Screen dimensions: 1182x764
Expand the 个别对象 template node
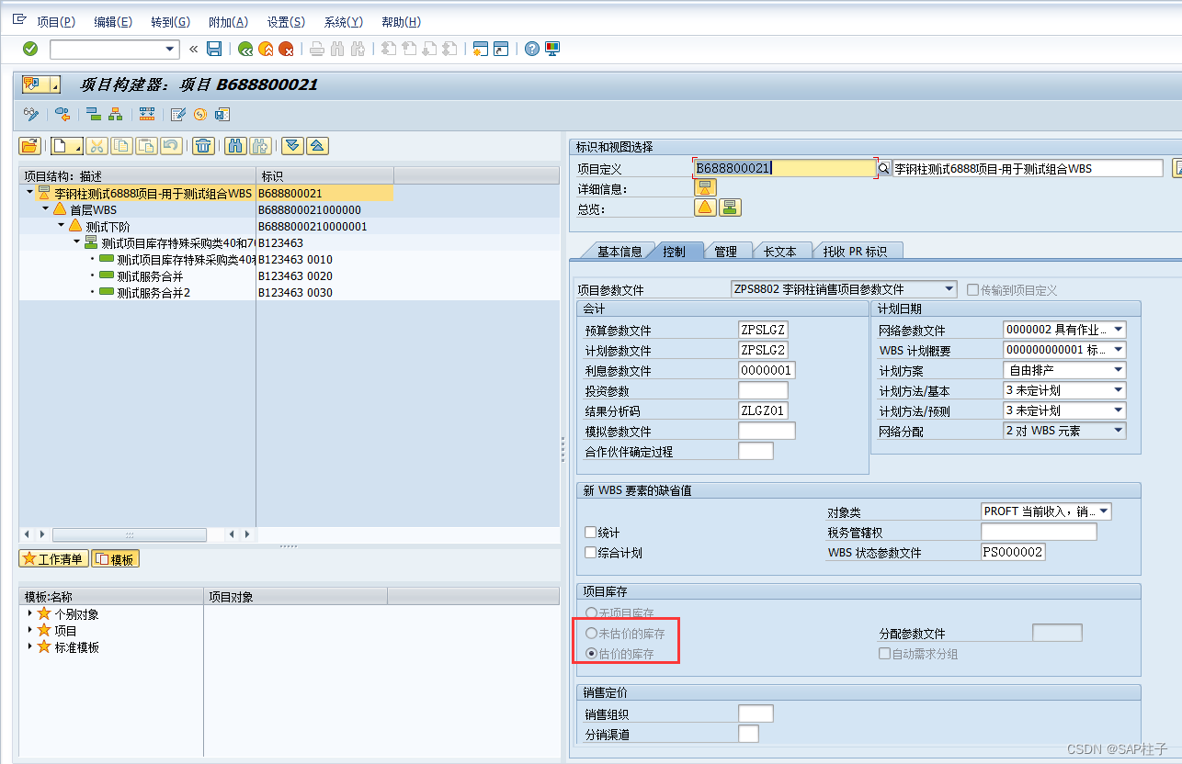pos(29,613)
